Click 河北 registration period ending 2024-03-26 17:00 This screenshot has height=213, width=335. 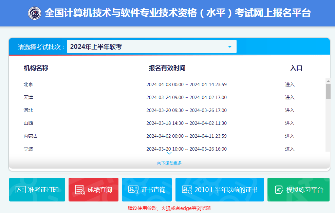click(x=187, y=110)
